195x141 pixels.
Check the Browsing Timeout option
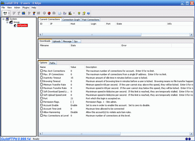[41, 81]
